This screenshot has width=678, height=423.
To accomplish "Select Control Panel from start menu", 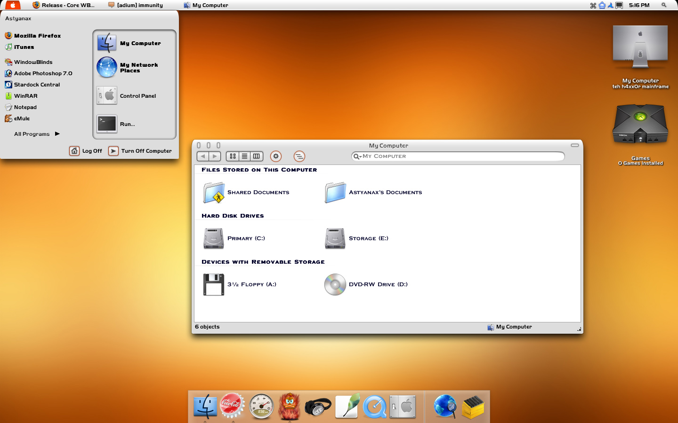I will pyautogui.click(x=137, y=96).
